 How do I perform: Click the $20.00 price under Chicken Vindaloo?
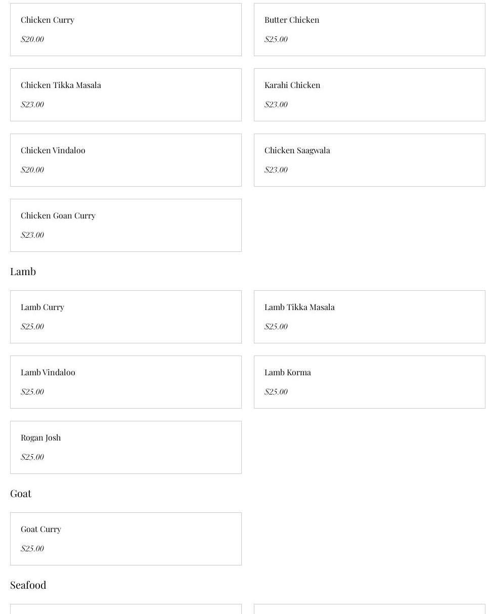(32, 169)
